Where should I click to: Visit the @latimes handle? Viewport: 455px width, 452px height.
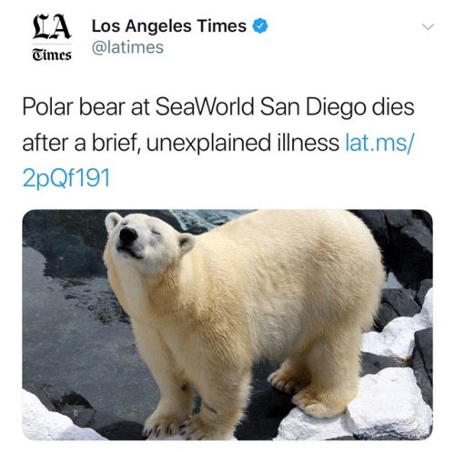click(127, 47)
